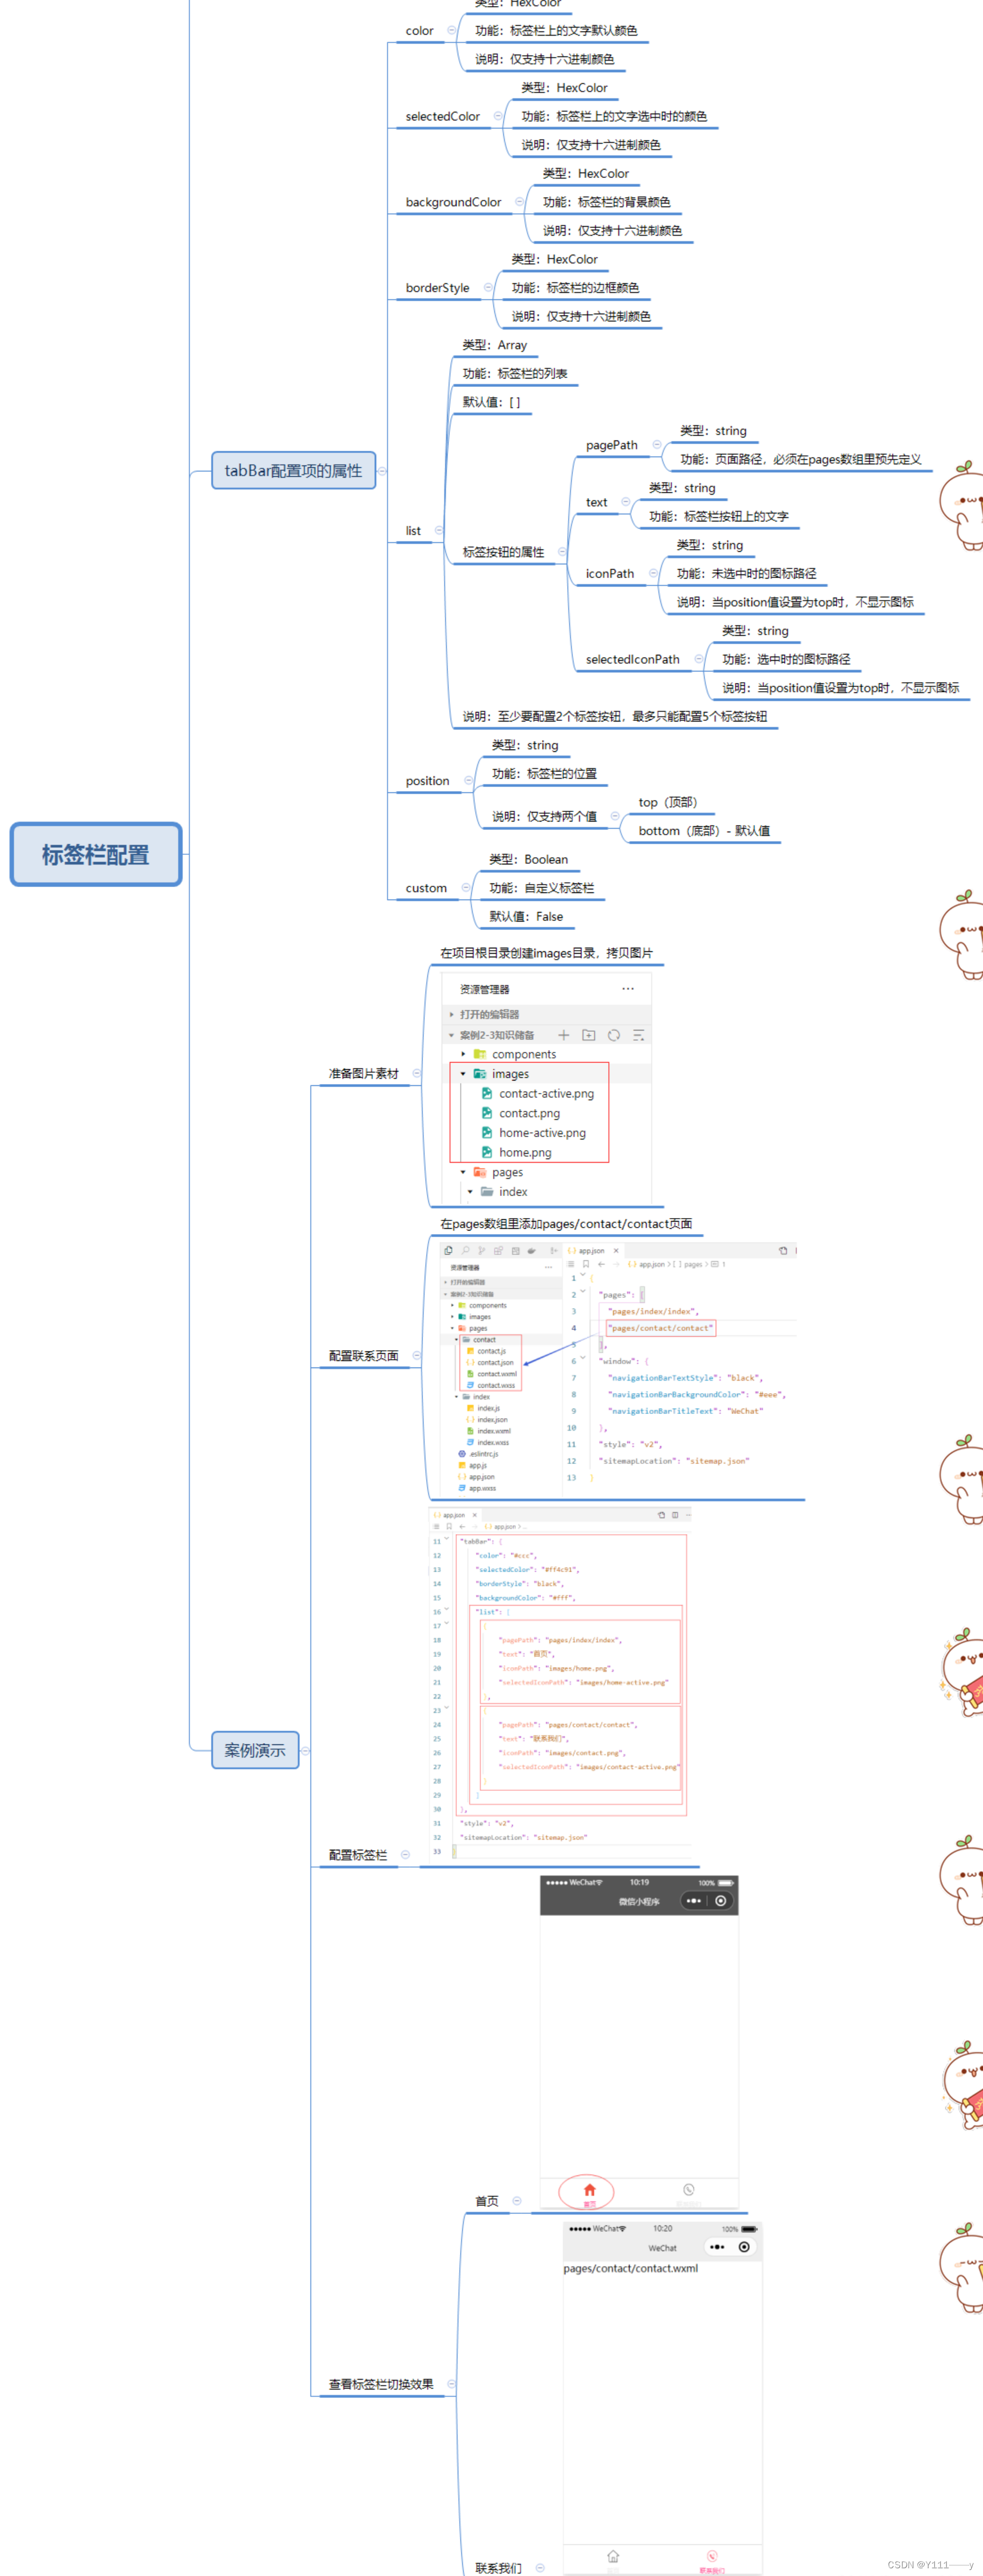Tap the grey contact icon in the first simulator's tab bar
Viewport: 983px width, 2576px height.
(x=688, y=2190)
